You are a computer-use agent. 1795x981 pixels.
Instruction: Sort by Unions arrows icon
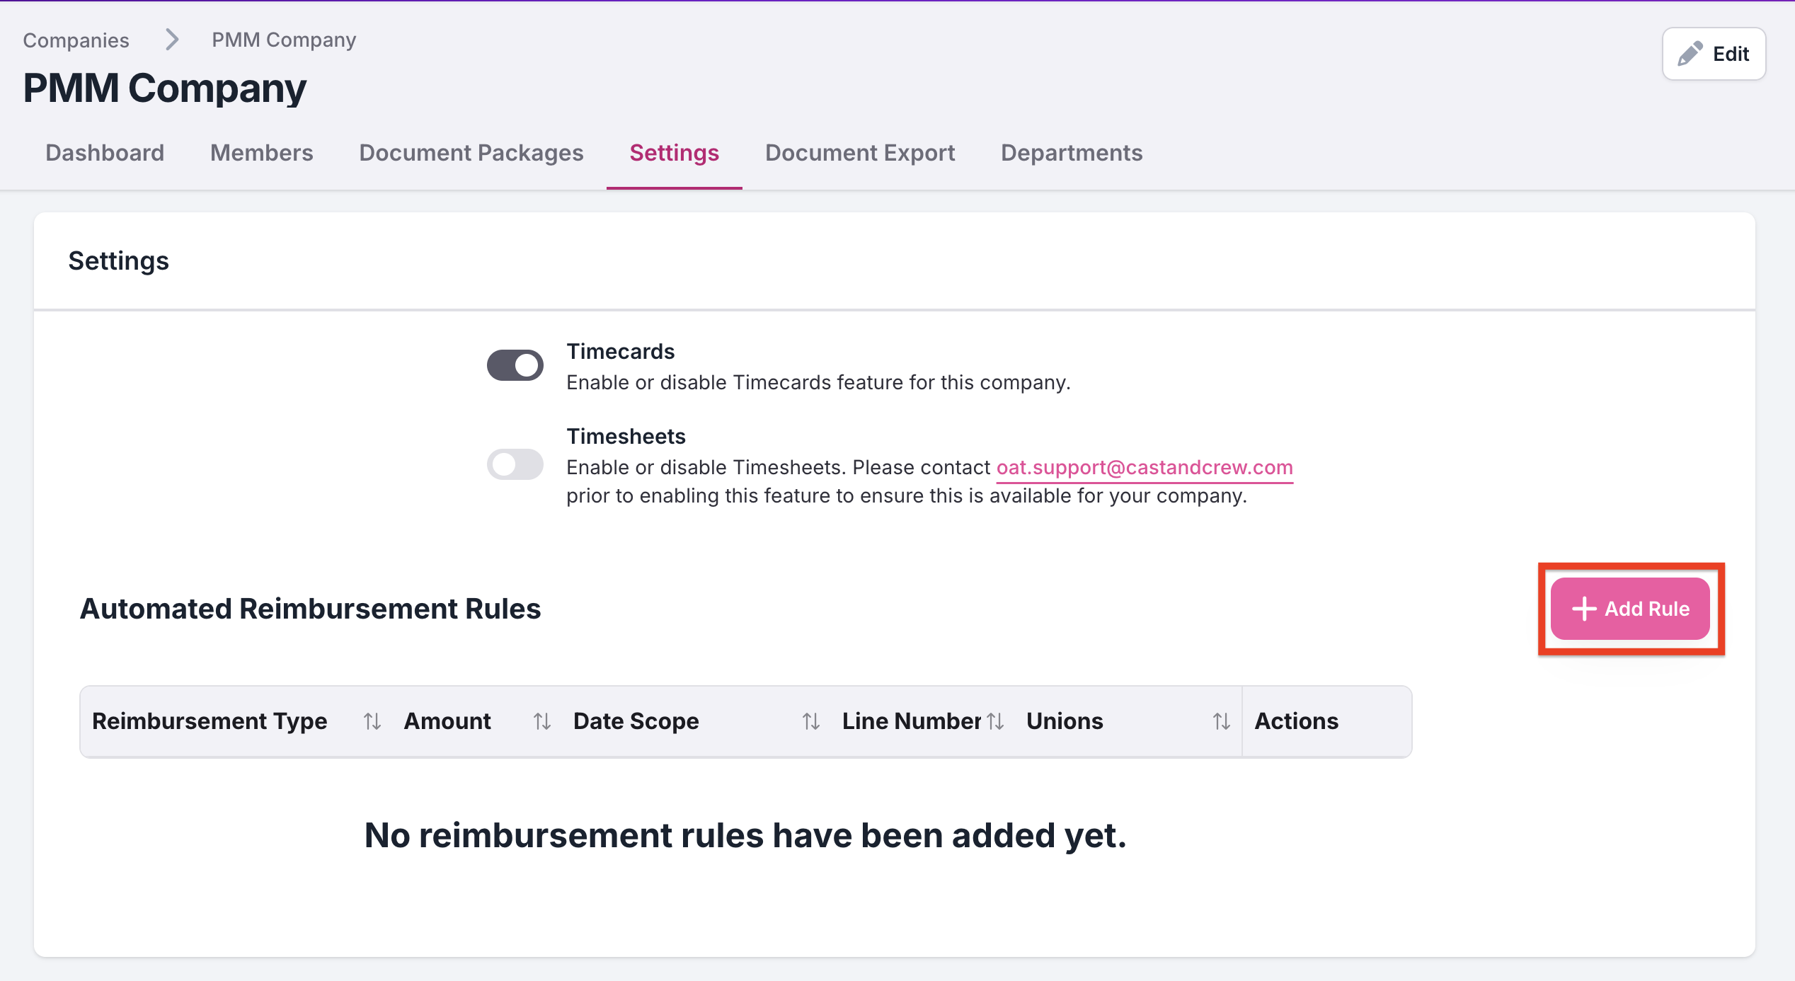click(x=1222, y=721)
